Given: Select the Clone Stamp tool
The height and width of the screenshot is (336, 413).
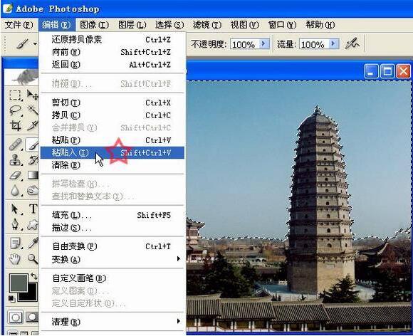Looking at the screenshot, I should click(15, 159).
